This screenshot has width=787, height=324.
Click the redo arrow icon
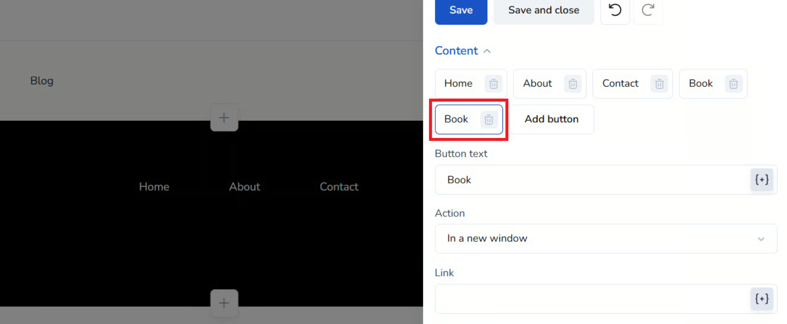[x=647, y=10]
